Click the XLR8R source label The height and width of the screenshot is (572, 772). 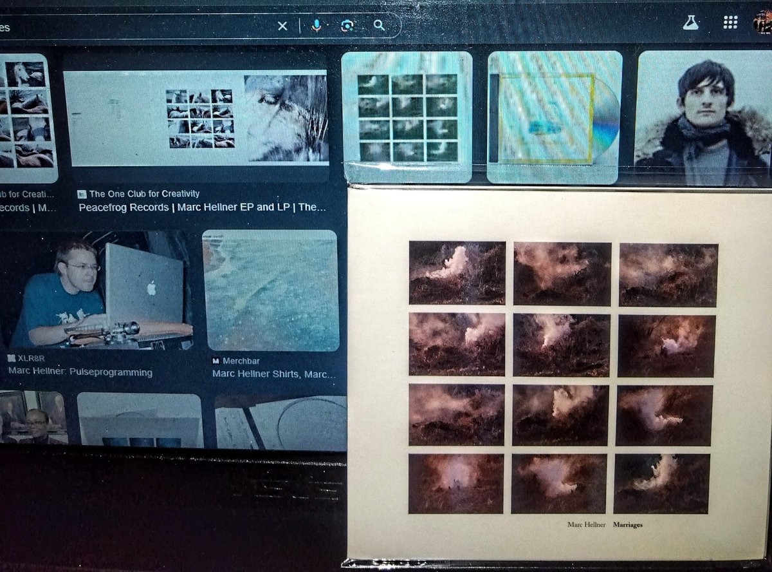(x=32, y=359)
